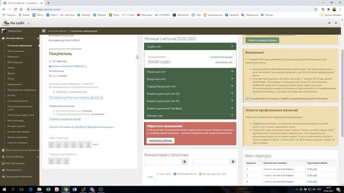
Task: Click the оплатить сейчас button
Action: pos(161,140)
